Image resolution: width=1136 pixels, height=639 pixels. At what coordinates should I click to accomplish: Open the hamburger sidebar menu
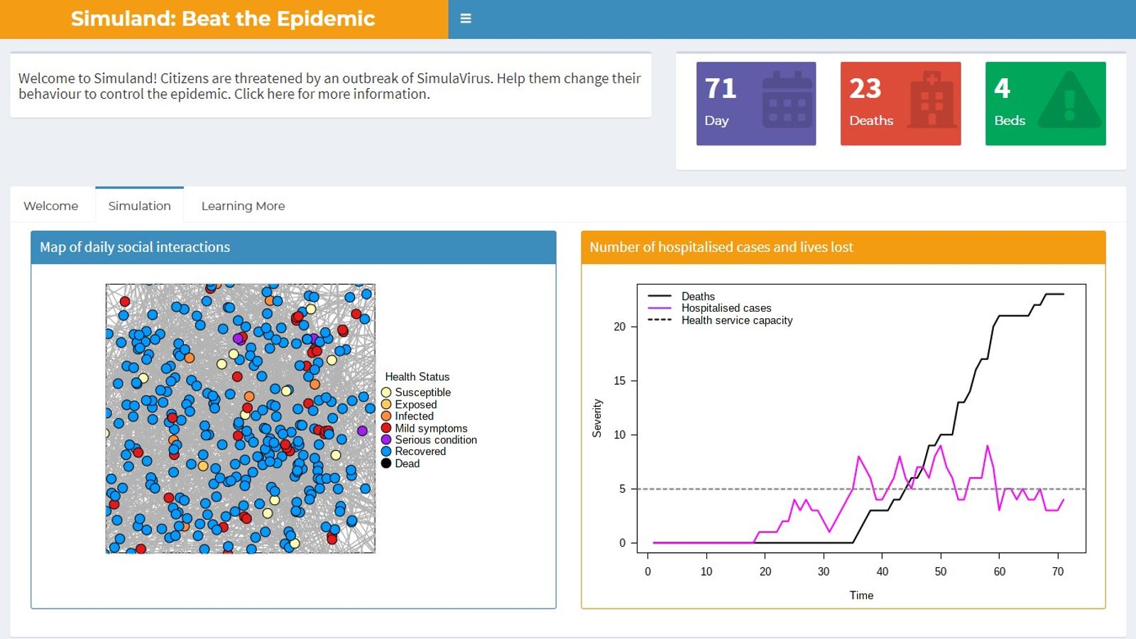[x=465, y=18]
